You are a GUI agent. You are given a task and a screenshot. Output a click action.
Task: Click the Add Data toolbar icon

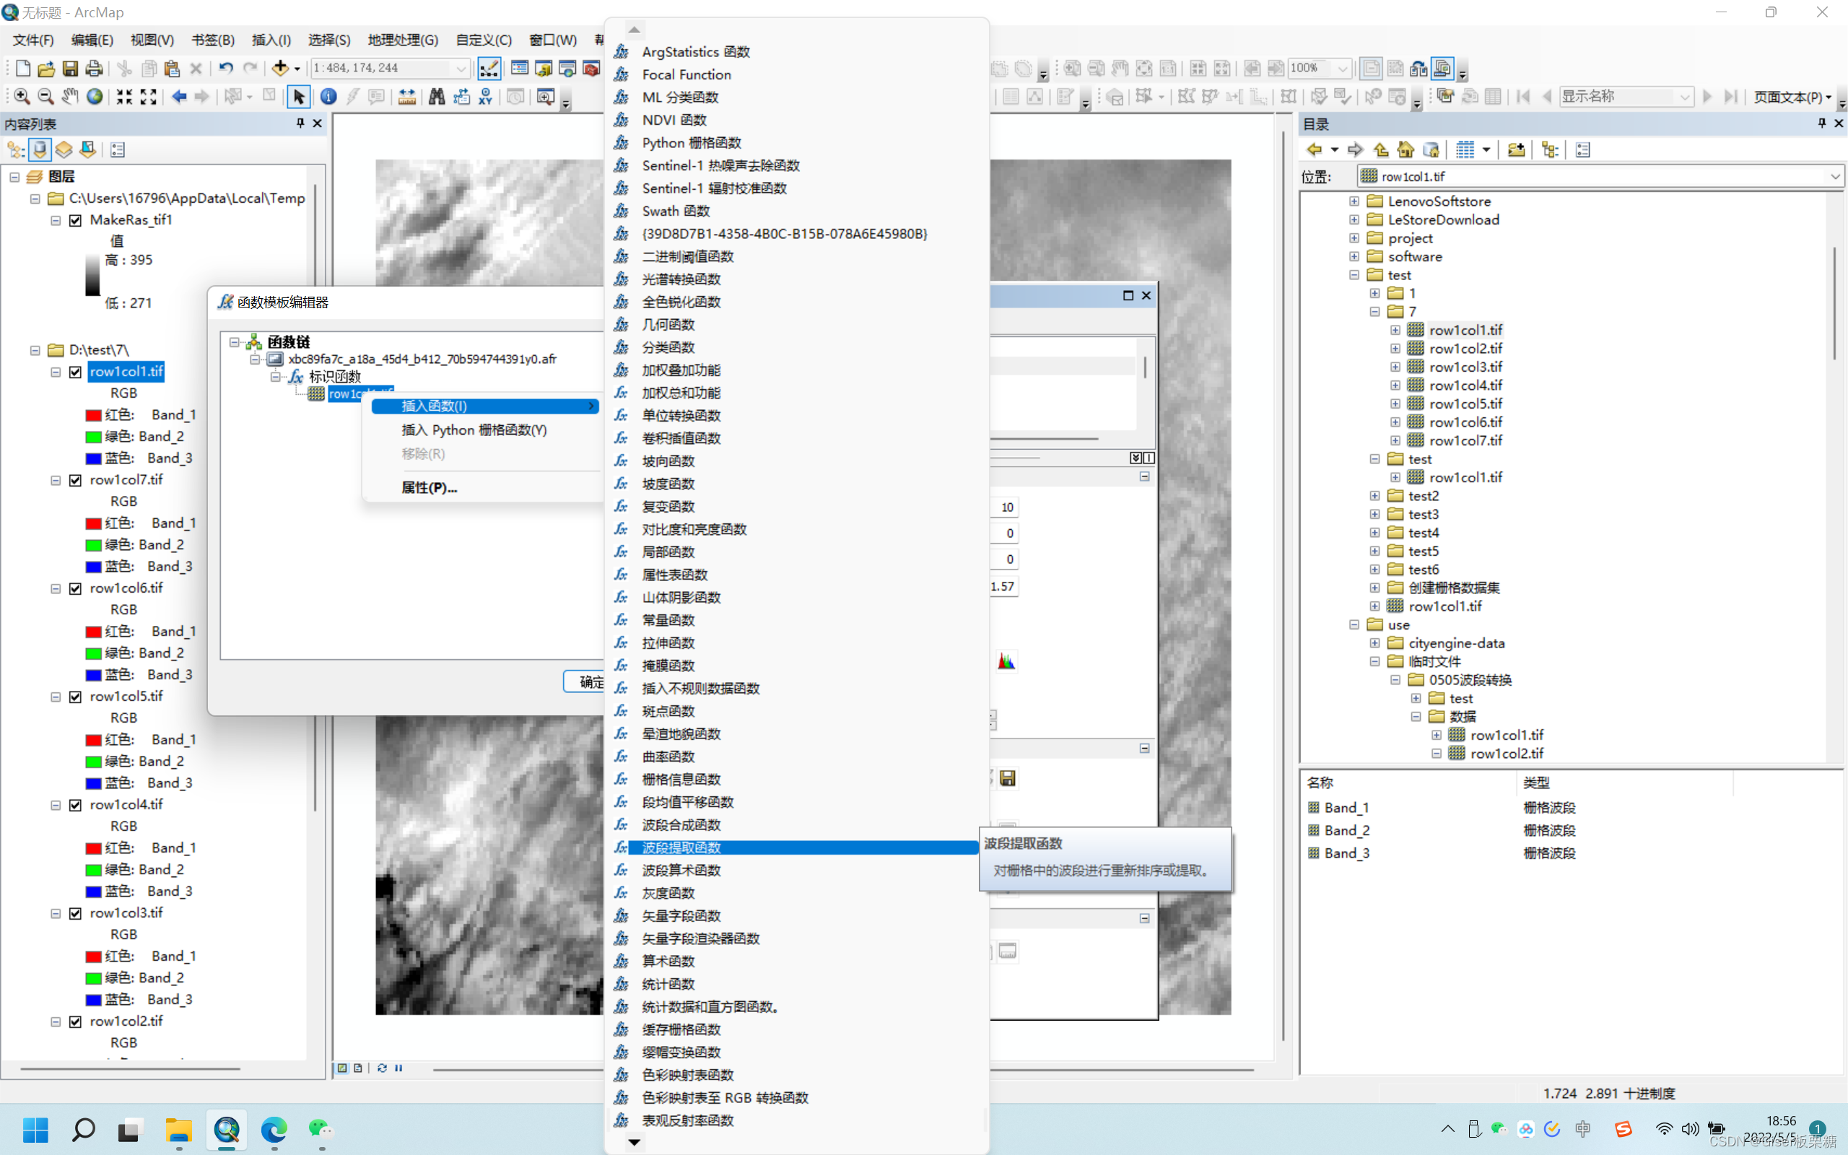point(280,68)
